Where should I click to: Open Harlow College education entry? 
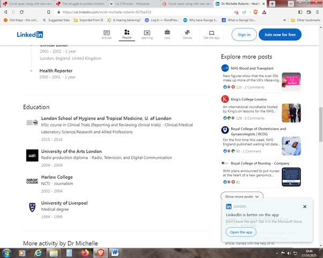point(57,177)
